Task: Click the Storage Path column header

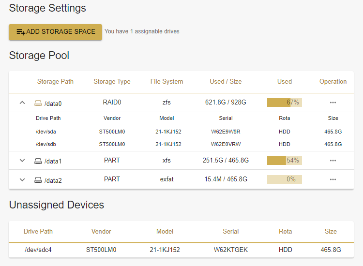Action: point(55,81)
